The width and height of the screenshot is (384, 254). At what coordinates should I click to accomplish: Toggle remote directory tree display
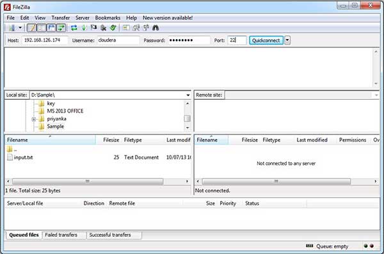[51, 28]
